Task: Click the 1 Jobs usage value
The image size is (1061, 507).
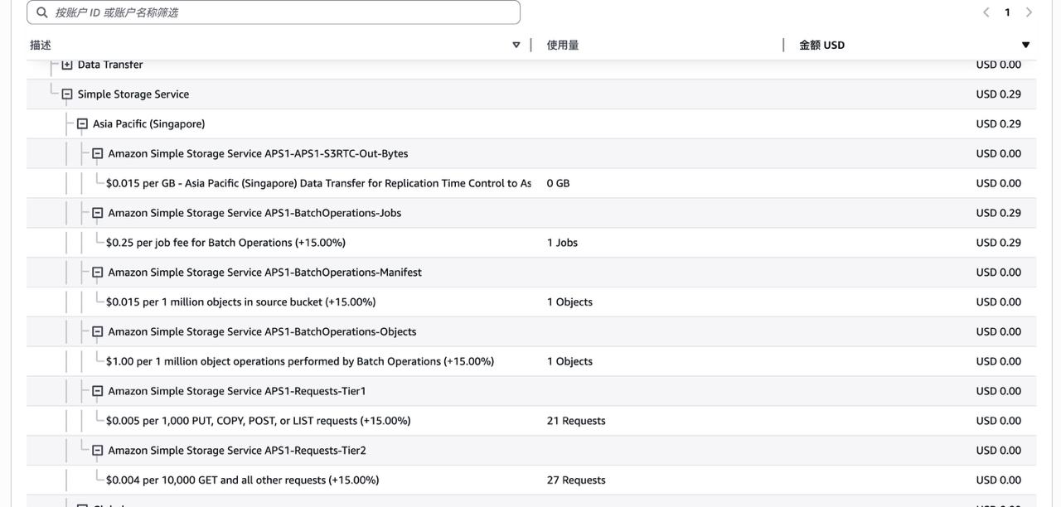Action: pyautogui.click(x=562, y=243)
